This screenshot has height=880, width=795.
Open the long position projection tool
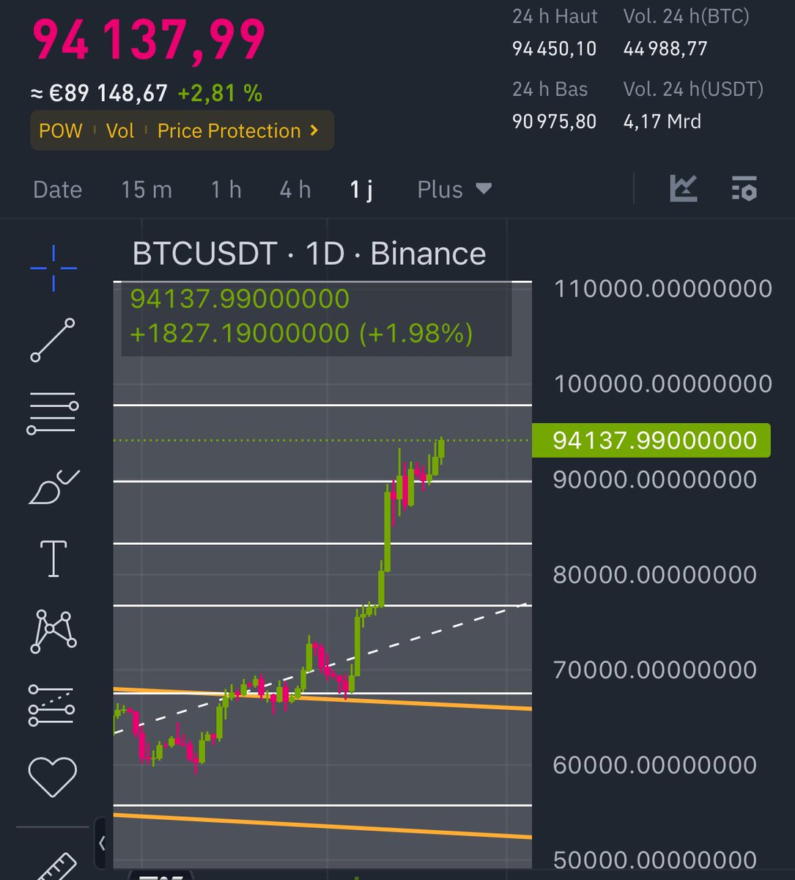51,705
